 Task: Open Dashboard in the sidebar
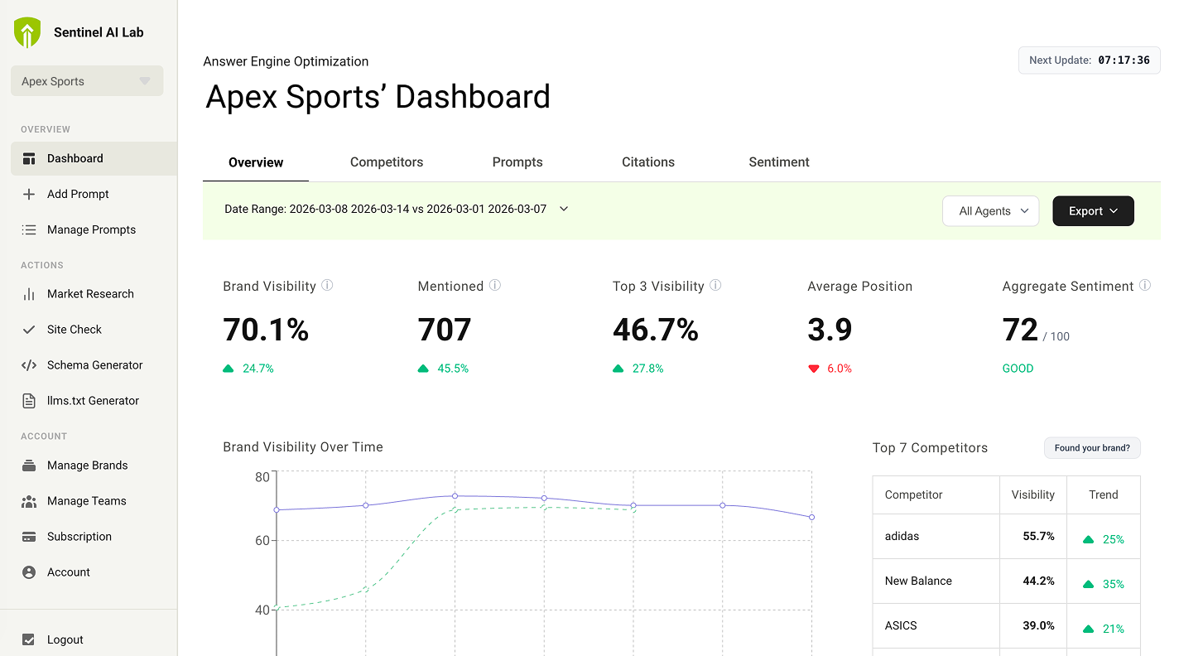(x=94, y=158)
